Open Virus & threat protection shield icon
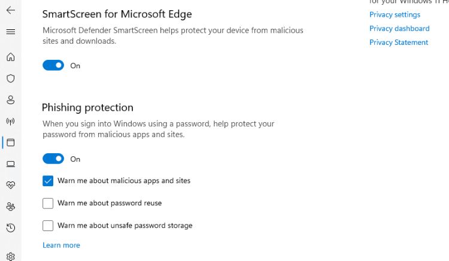The width and height of the screenshot is (449, 261). coord(10,78)
